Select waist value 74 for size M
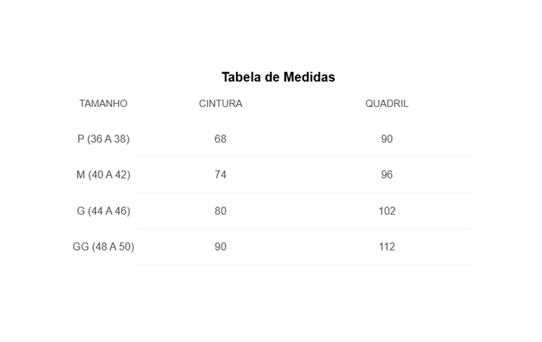542x342 pixels. point(220,175)
